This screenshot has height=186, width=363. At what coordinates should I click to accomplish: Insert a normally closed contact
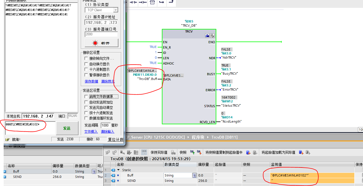point(134,2)
